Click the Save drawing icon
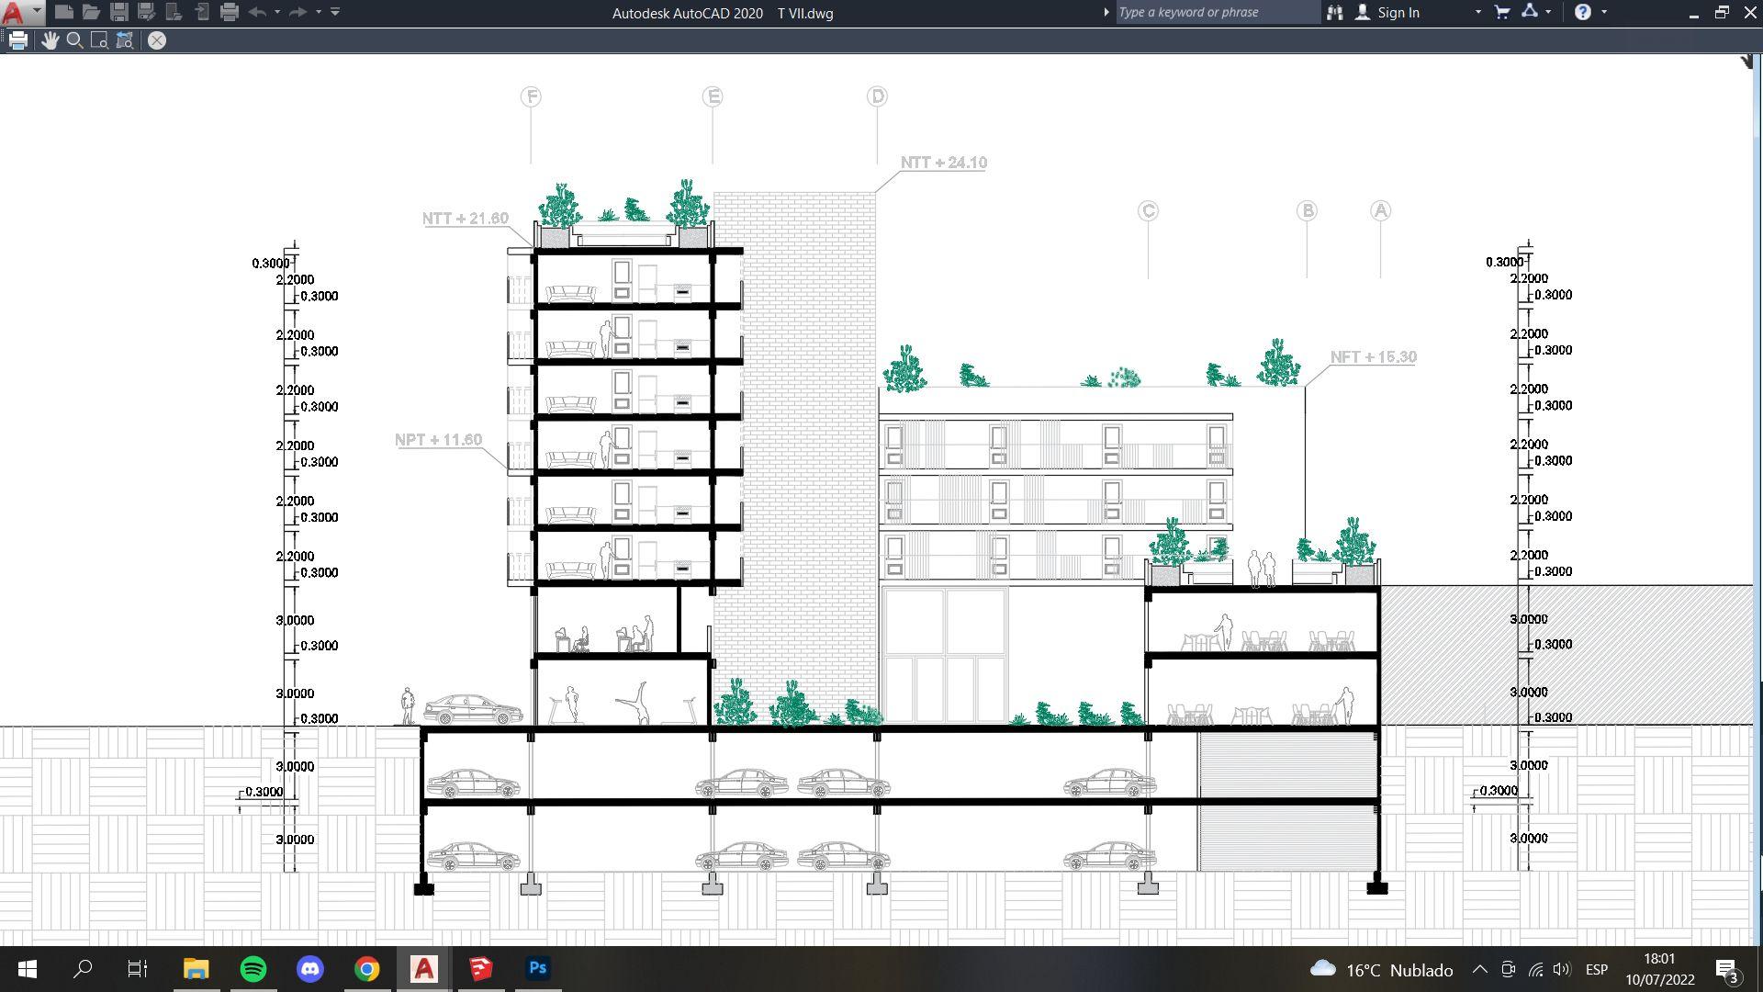This screenshot has width=1763, height=992. (x=119, y=12)
